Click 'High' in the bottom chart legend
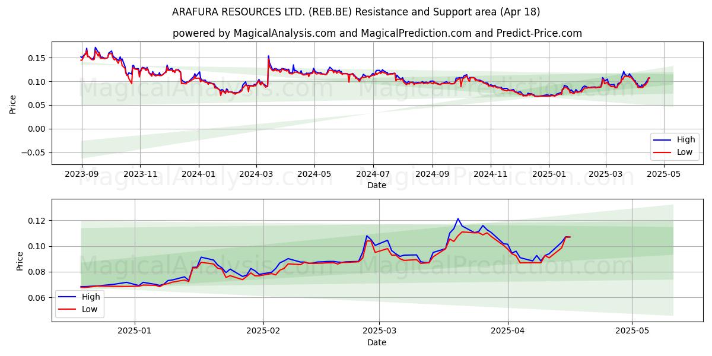 pos(91,297)
